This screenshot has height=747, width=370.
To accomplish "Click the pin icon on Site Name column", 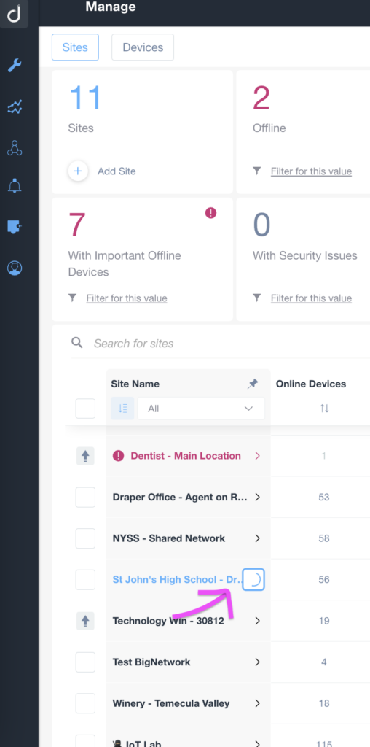I will [x=253, y=384].
